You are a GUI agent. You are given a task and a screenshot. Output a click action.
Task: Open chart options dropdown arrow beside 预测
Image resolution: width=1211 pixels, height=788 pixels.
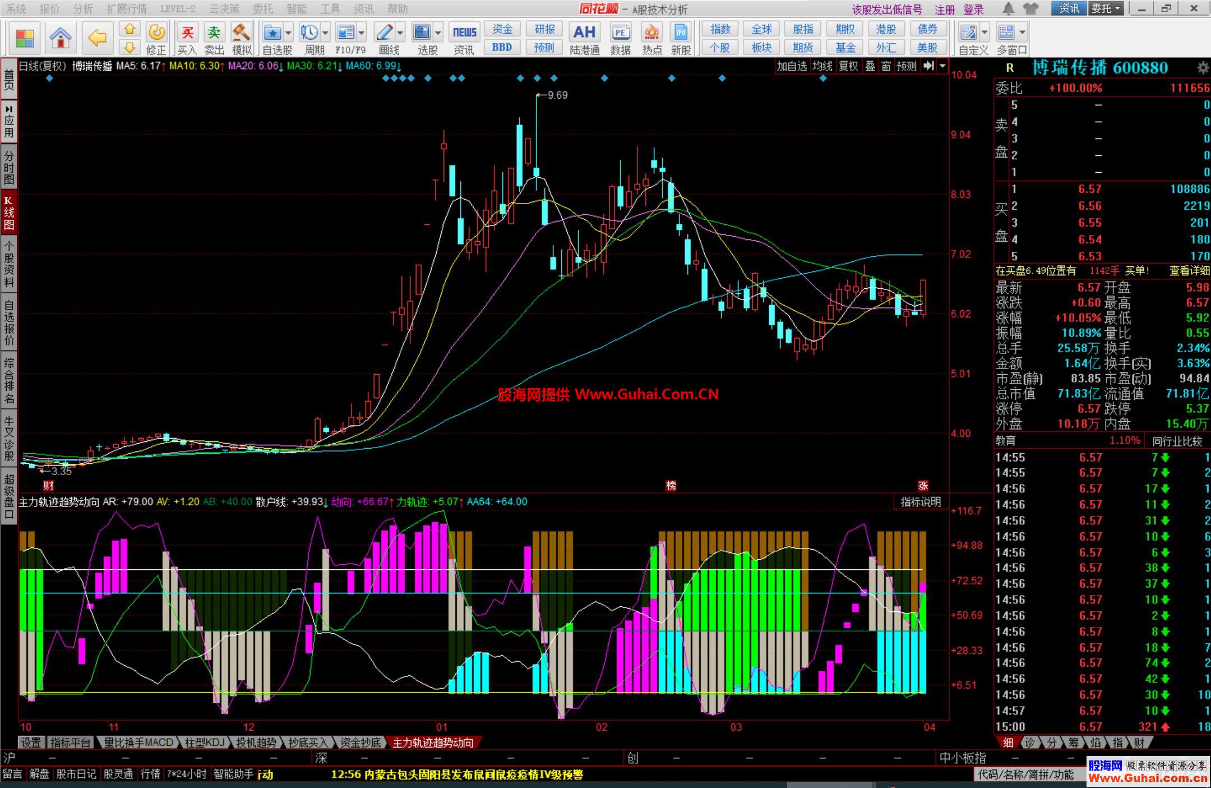[942, 66]
